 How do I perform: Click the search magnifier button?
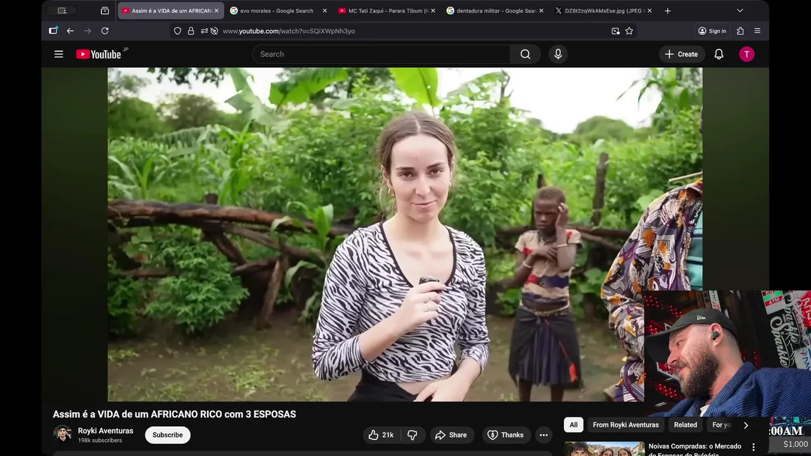(x=525, y=54)
